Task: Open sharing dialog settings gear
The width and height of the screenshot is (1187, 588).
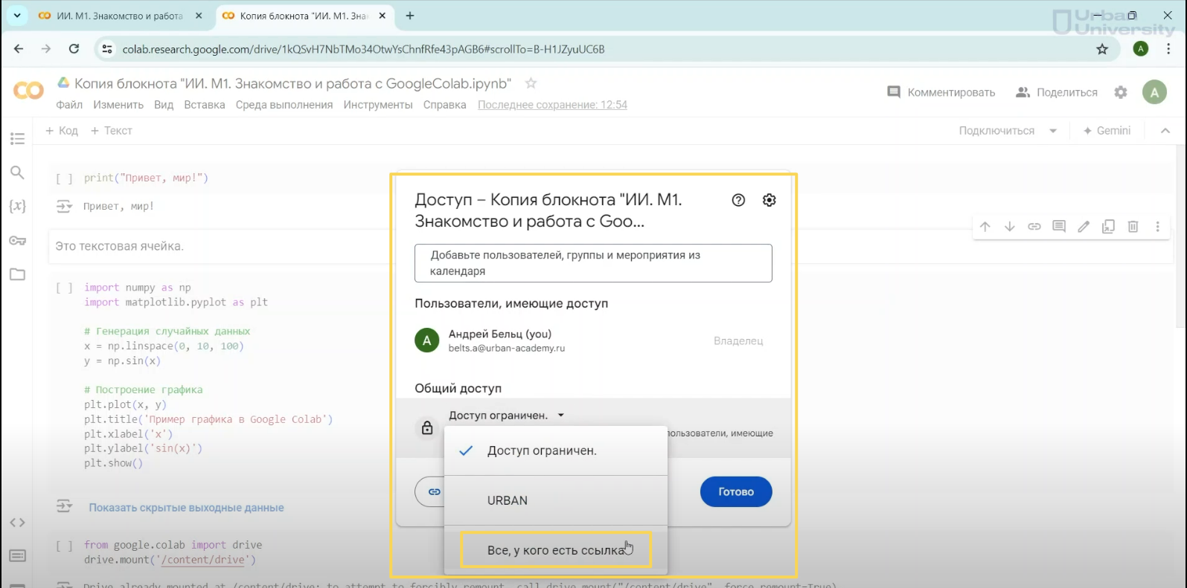Action: pyautogui.click(x=770, y=200)
